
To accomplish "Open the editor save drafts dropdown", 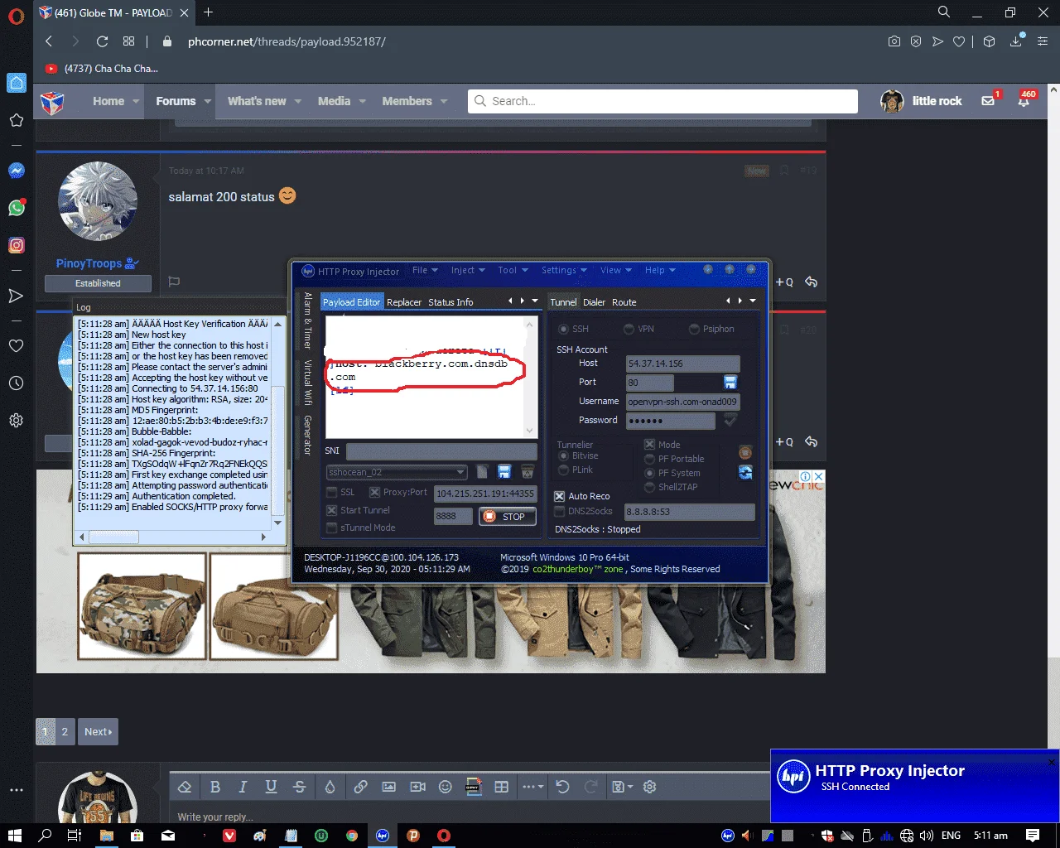I will 621,787.
